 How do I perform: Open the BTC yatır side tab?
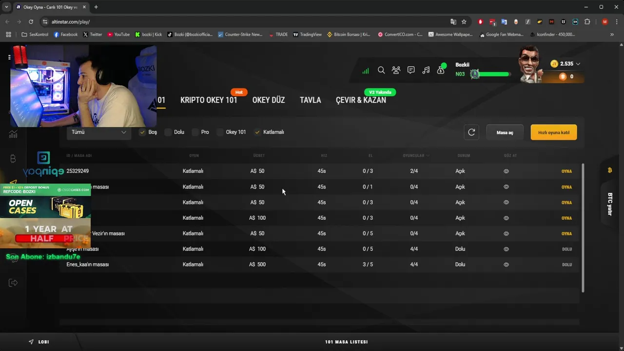click(x=609, y=204)
